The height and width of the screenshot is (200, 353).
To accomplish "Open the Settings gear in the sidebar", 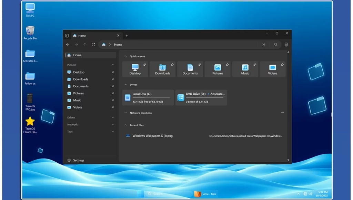I will [x=69, y=160].
